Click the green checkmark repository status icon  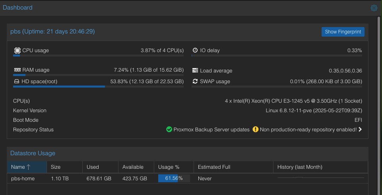(169, 129)
